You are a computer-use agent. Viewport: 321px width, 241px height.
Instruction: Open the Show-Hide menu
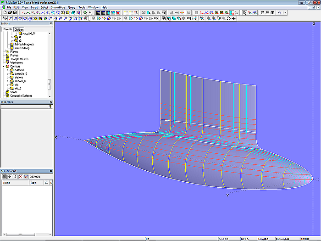tap(58, 7)
